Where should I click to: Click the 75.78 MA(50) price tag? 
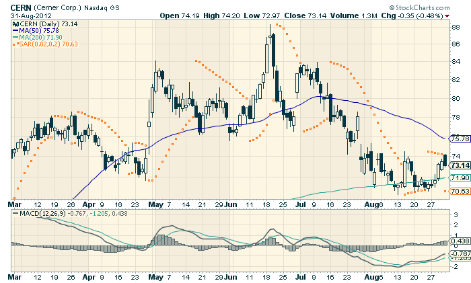(459, 139)
